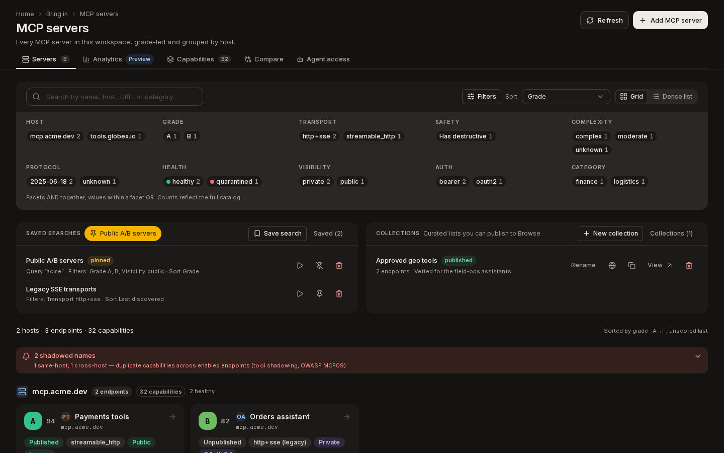
Task: Click the globe icon for Approved geo tools
Action: click(612, 265)
